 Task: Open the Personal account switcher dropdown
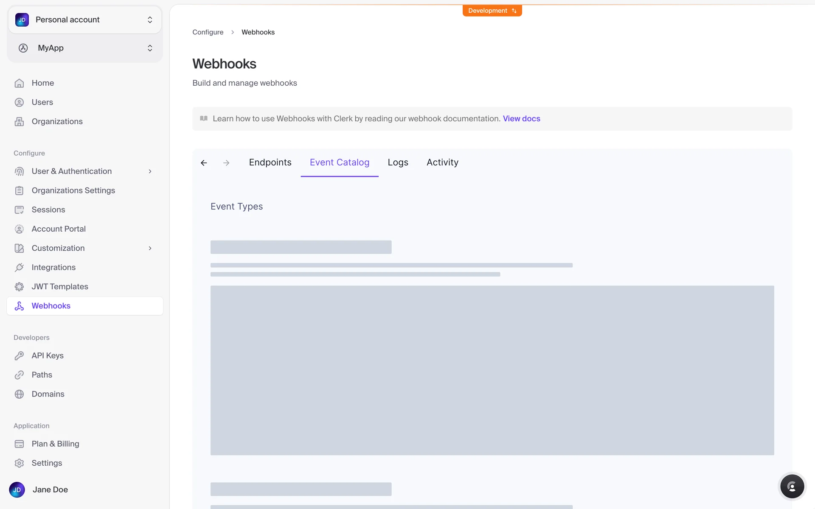[x=85, y=20]
